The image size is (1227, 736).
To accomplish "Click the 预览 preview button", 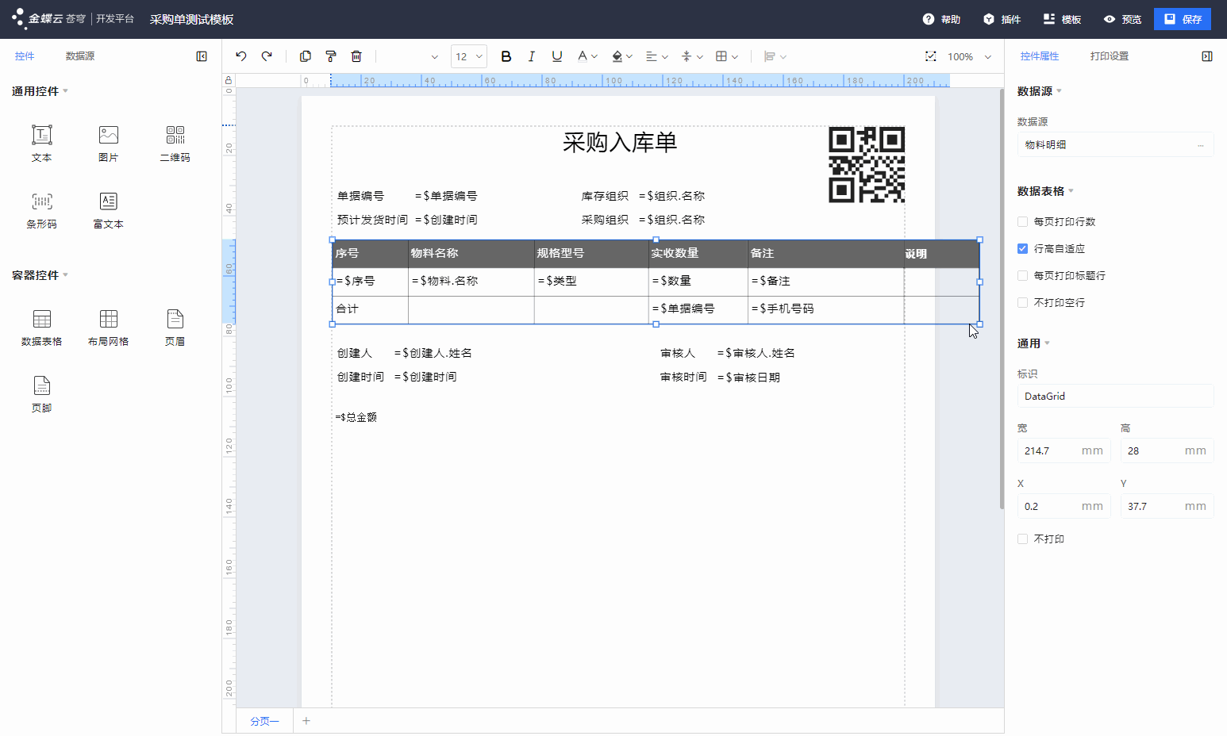I will [x=1122, y=18].
